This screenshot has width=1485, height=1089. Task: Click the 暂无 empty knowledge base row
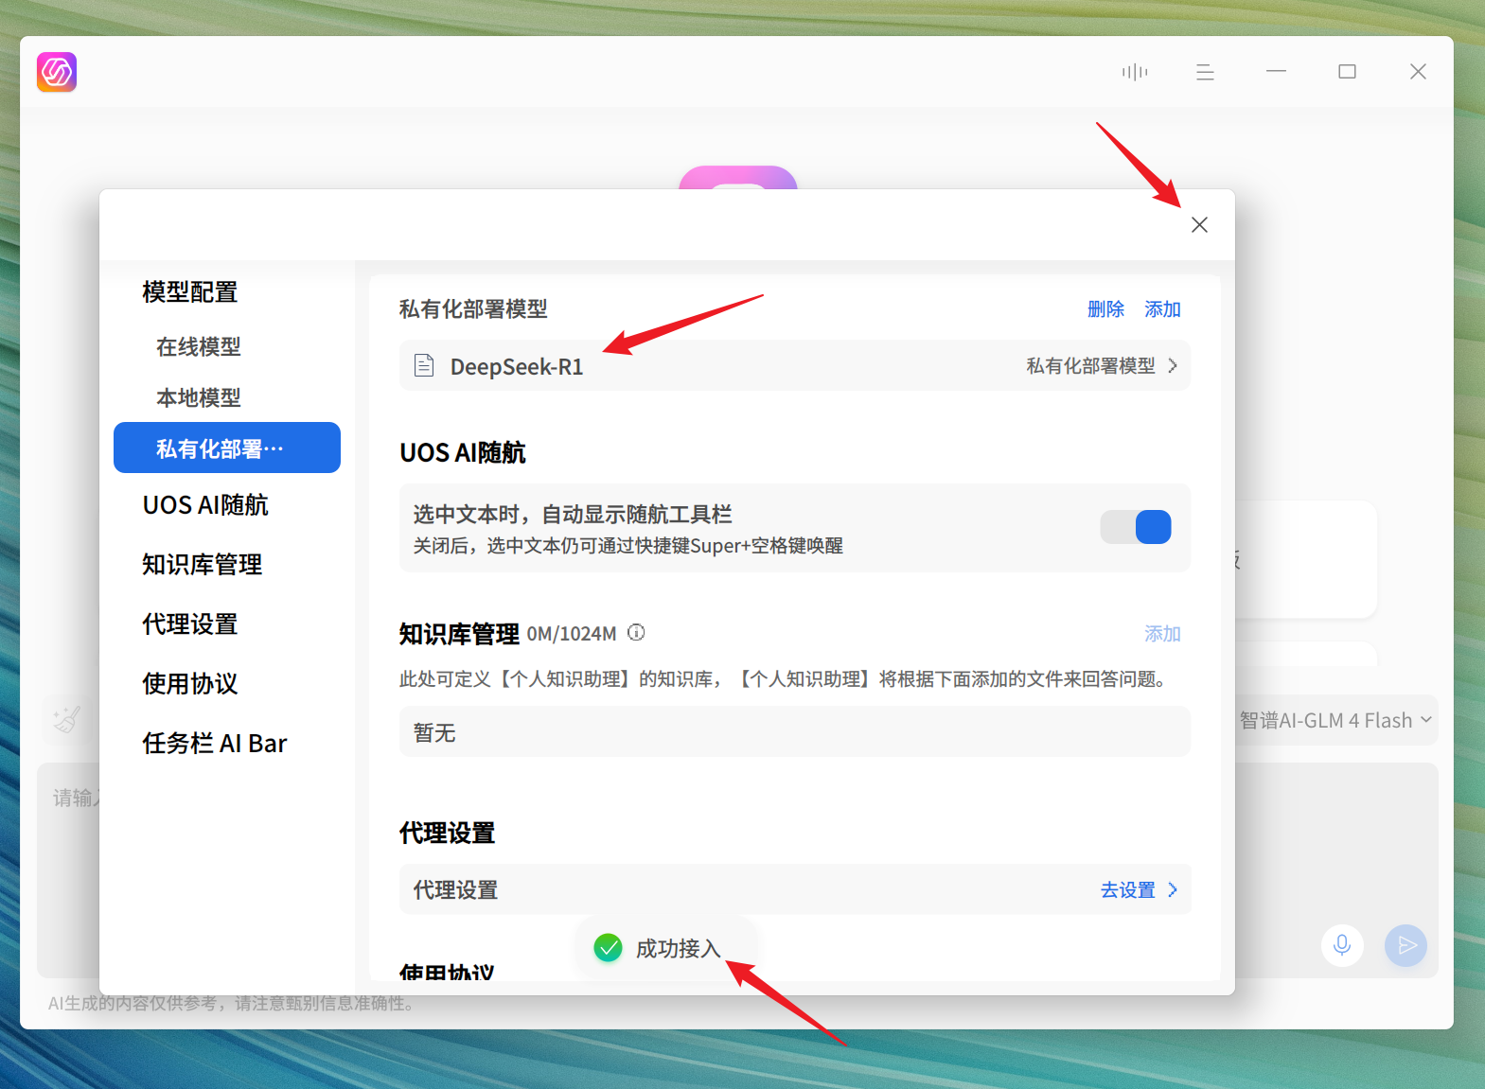795,731
